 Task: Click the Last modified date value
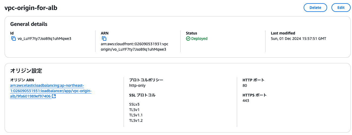pyautogui.click(x=298, y=39)
